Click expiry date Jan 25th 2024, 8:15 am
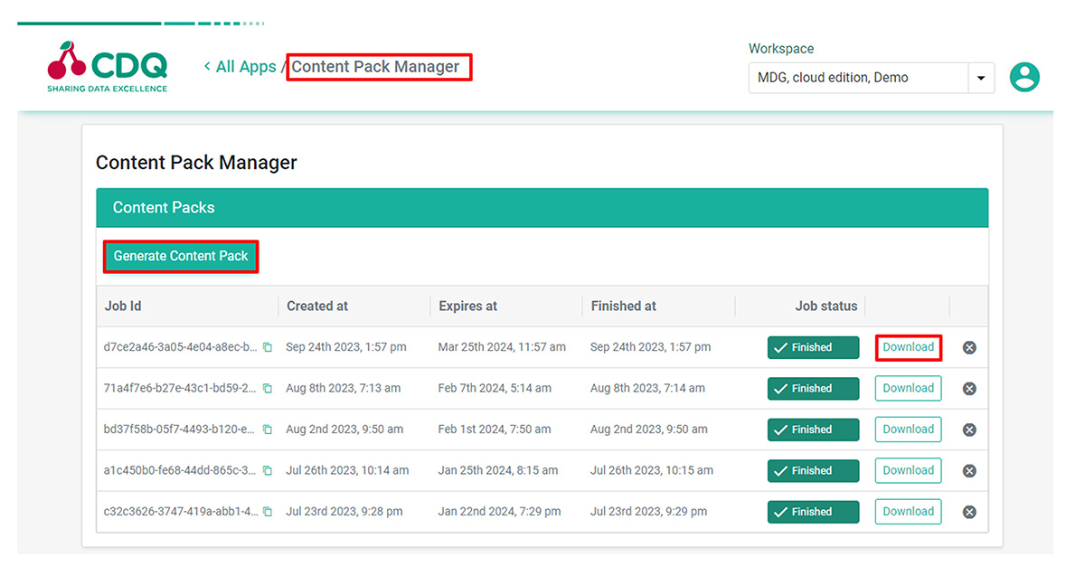1085x576 pixels. (498, 471)
